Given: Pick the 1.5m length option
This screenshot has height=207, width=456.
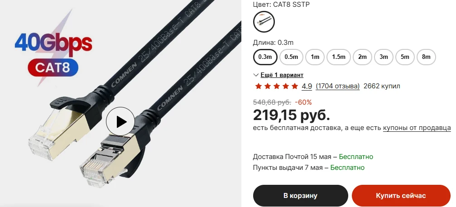Looking at the screenshot, I should (x=339, y=57).
